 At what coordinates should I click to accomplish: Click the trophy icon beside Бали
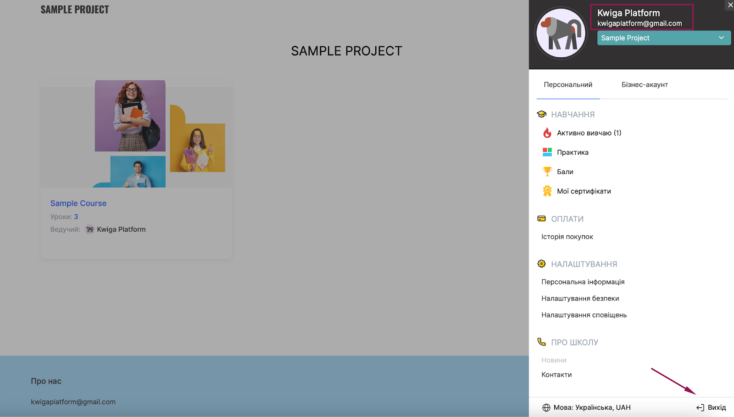click(x=547, y=172)
